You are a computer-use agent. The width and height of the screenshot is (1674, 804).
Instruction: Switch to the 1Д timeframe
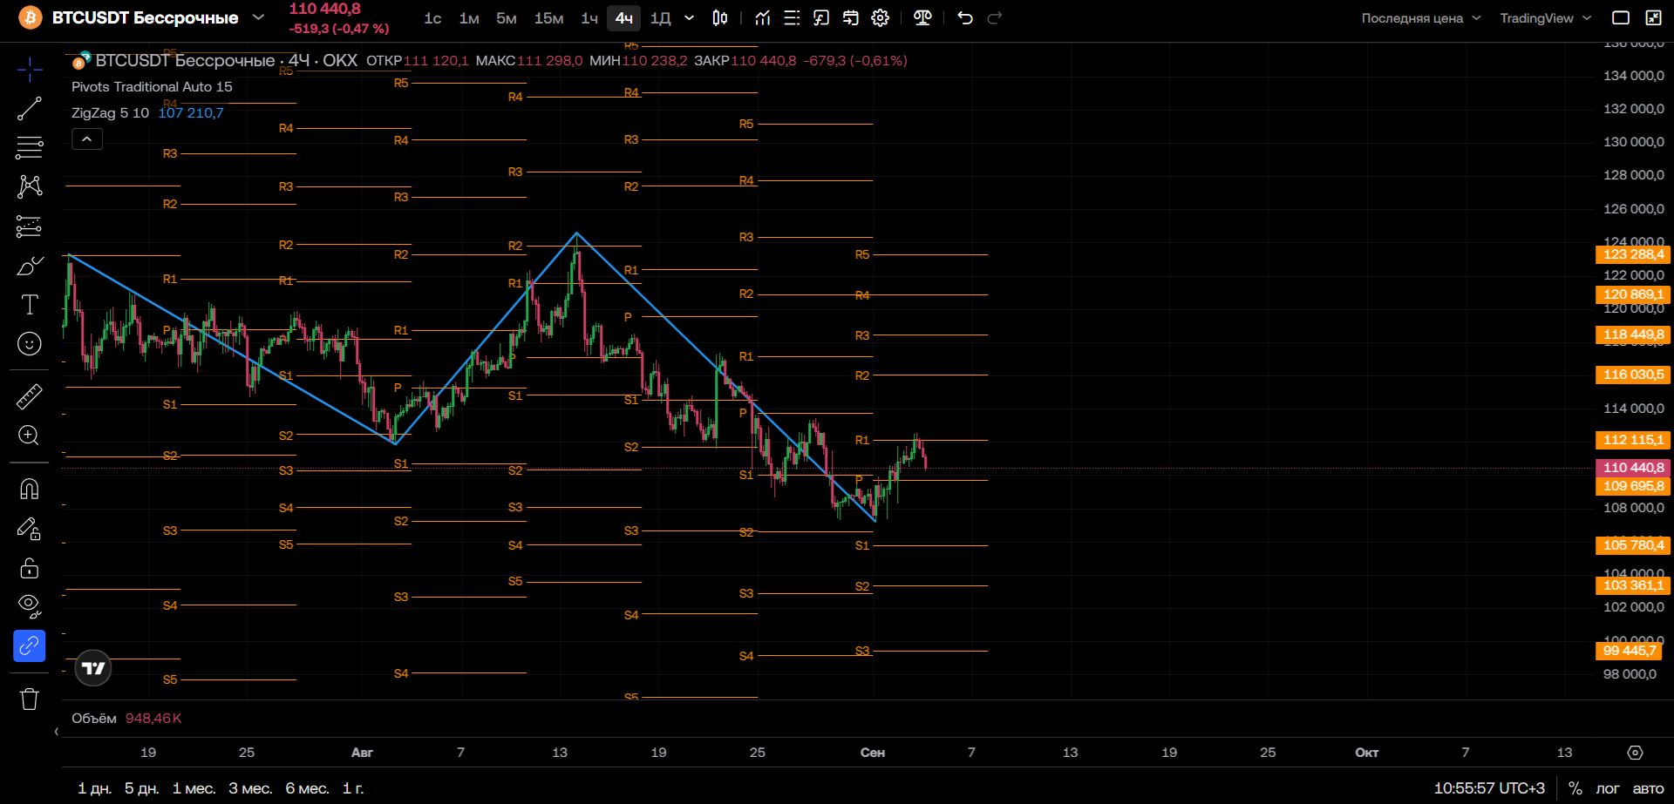(661, 18)
